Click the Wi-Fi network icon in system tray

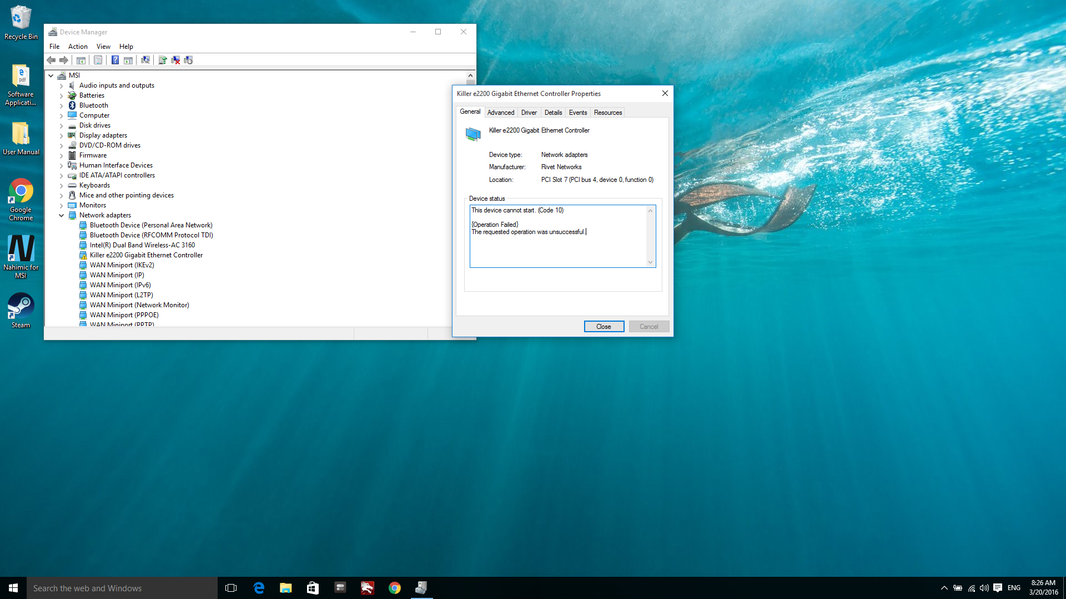pyautogui.click(x=971, y=588)
